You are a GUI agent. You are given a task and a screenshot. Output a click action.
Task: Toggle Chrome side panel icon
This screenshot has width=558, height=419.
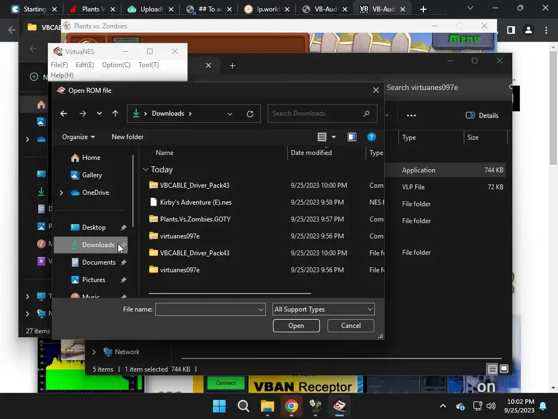[x=511, y=31]
